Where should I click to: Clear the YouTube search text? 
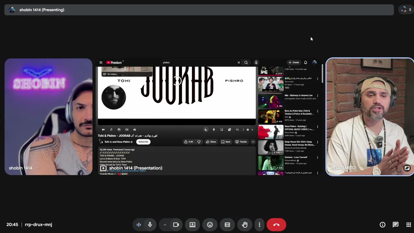tap(239, 62)
